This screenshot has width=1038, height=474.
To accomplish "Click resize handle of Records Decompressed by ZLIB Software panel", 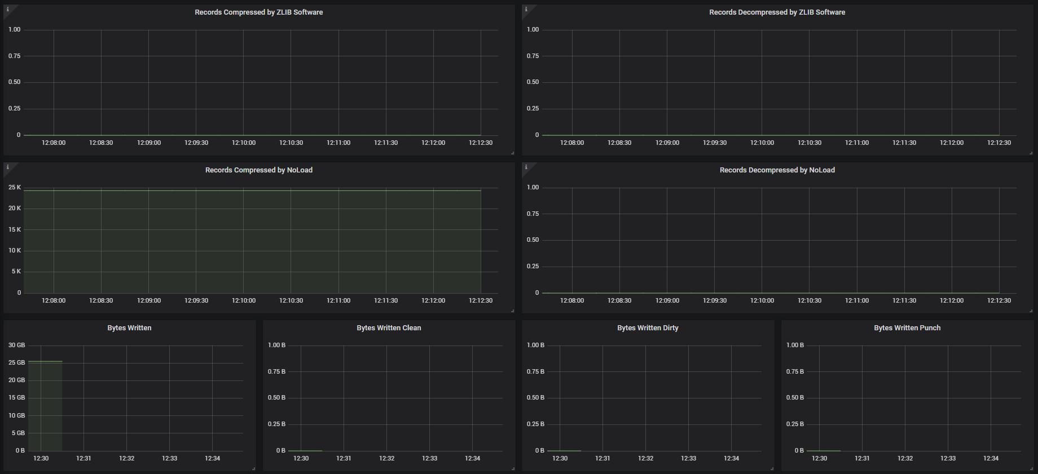I will pyautogui.click(x=1031, y=153).
